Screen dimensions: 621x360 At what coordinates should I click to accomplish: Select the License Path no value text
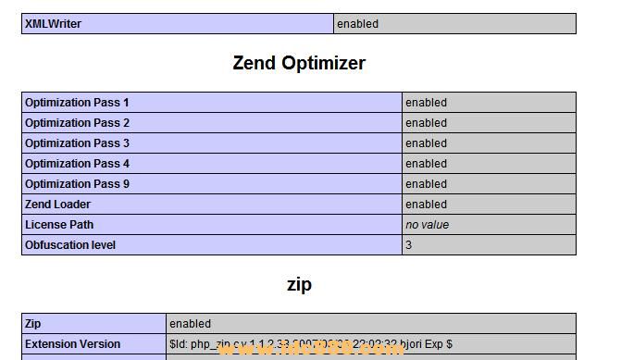[x=427, y=225]
